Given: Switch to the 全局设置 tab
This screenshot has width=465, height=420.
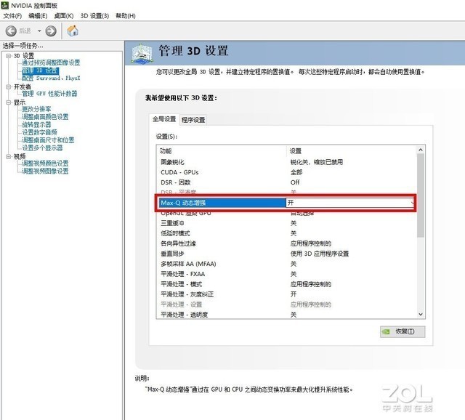Looking at the screenshot, I should pos(164,119).
